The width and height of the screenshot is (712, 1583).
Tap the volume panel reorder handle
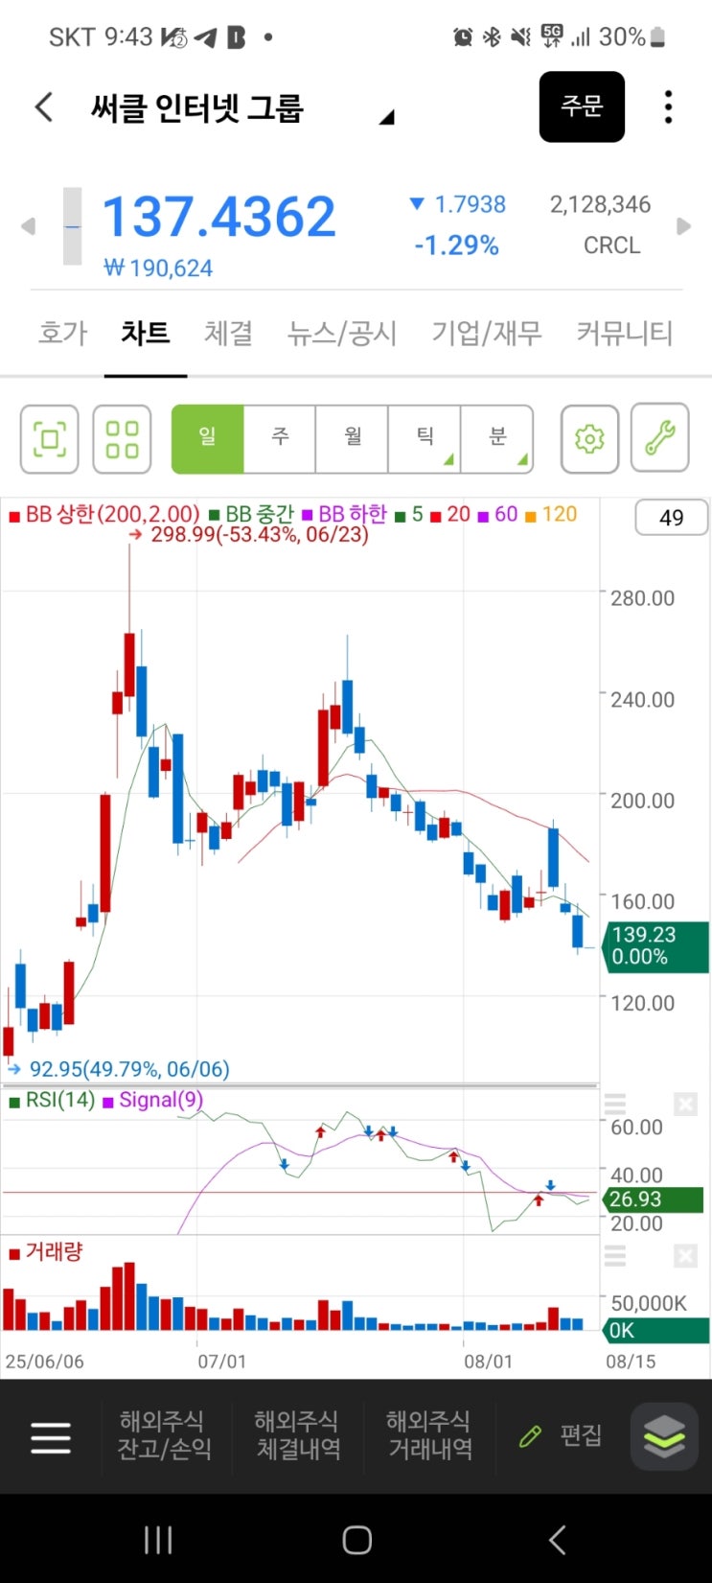[615, 1255]
